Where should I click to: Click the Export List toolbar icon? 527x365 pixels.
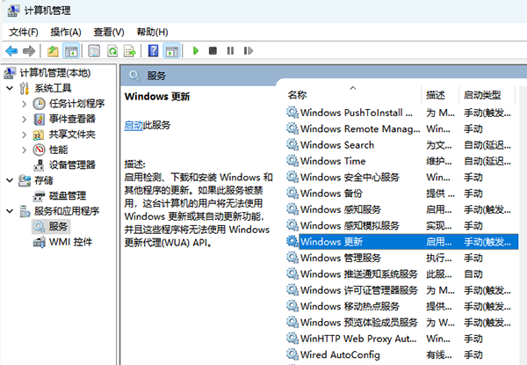[130, 51]
